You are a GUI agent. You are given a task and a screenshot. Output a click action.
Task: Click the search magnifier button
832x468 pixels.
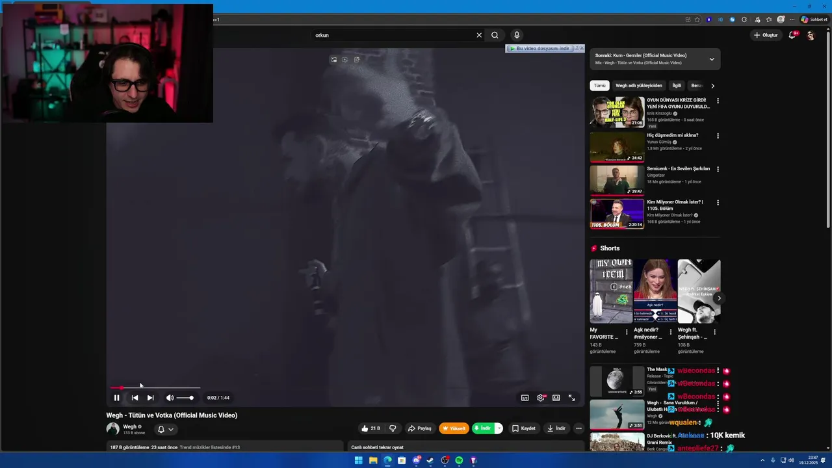coord(495,35)
